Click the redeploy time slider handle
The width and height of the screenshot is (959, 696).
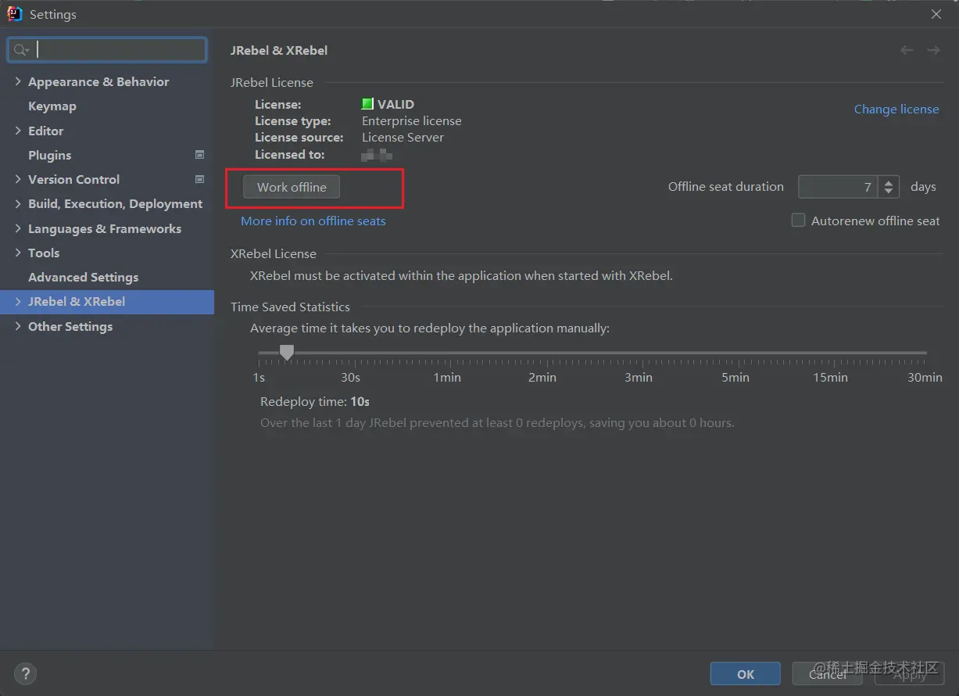pos(287,353)
